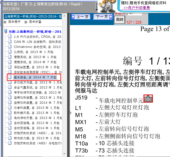Open 转向助力器, 自 2013 年 1 月起
Screen dimensions: 170x157
37,138
